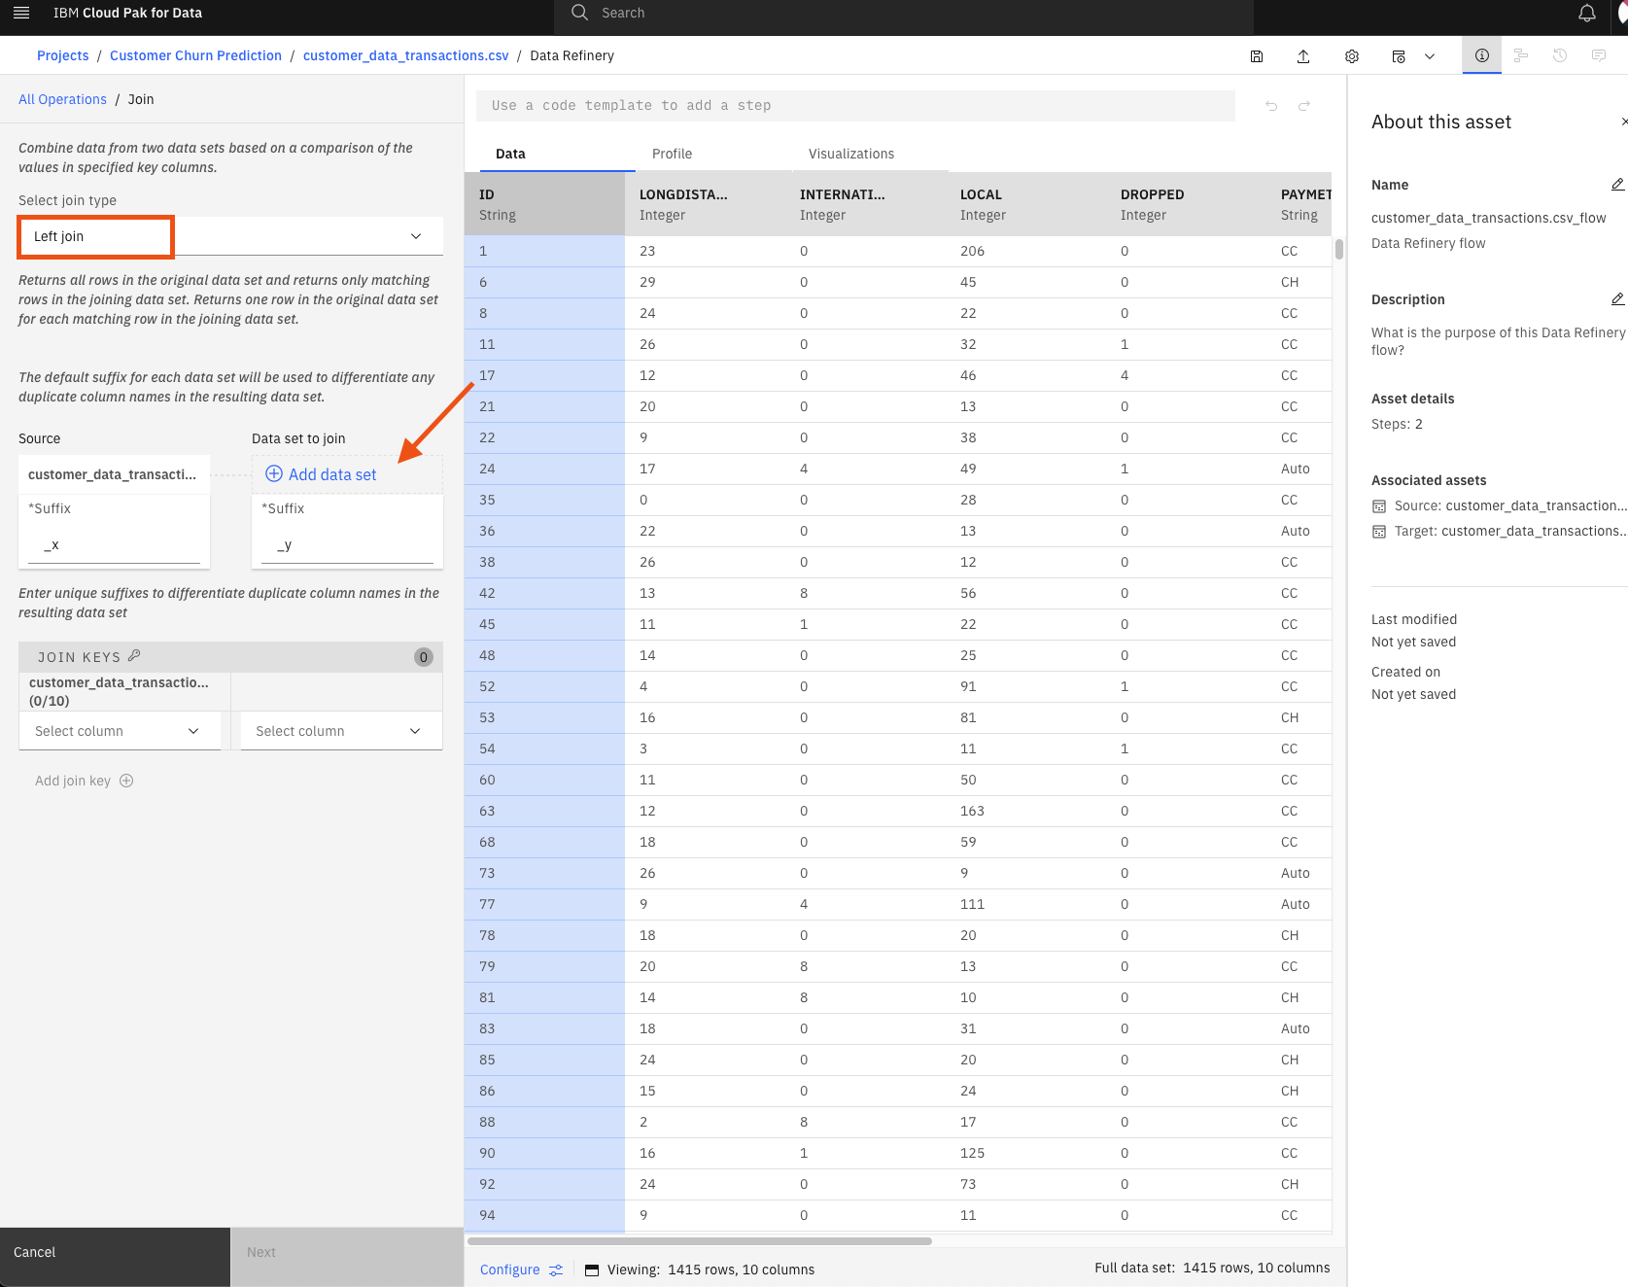The width and height of the screenshot is (1628, 1287).
Task: Select the LOCAL column header
Action: pyautogui.click(x=1025, y=204)
